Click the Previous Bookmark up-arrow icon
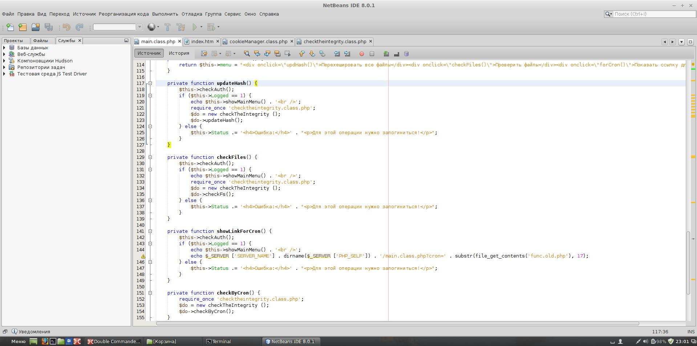Image resolution: width=697 pixels, height=346 pixels. [302, 54]
